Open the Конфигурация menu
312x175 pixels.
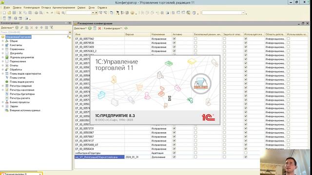tap(32, 8)
